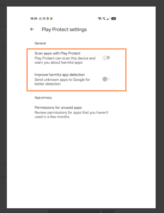
Task: Toggle Scan apps with Play Protect switch
Action: (106, 58)
